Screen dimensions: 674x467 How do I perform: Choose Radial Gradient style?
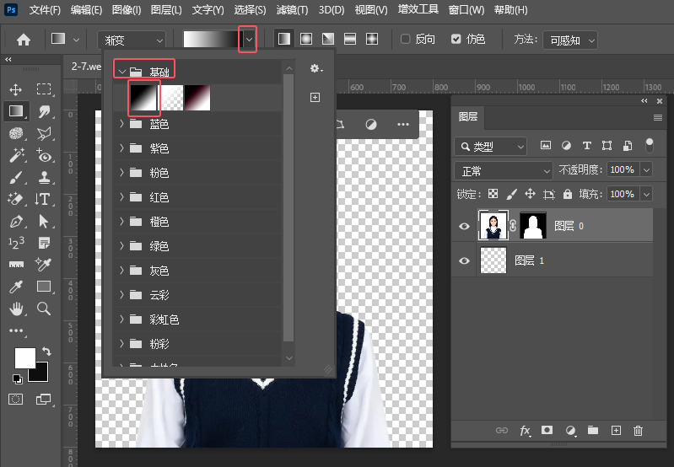[x=306, y=39]
